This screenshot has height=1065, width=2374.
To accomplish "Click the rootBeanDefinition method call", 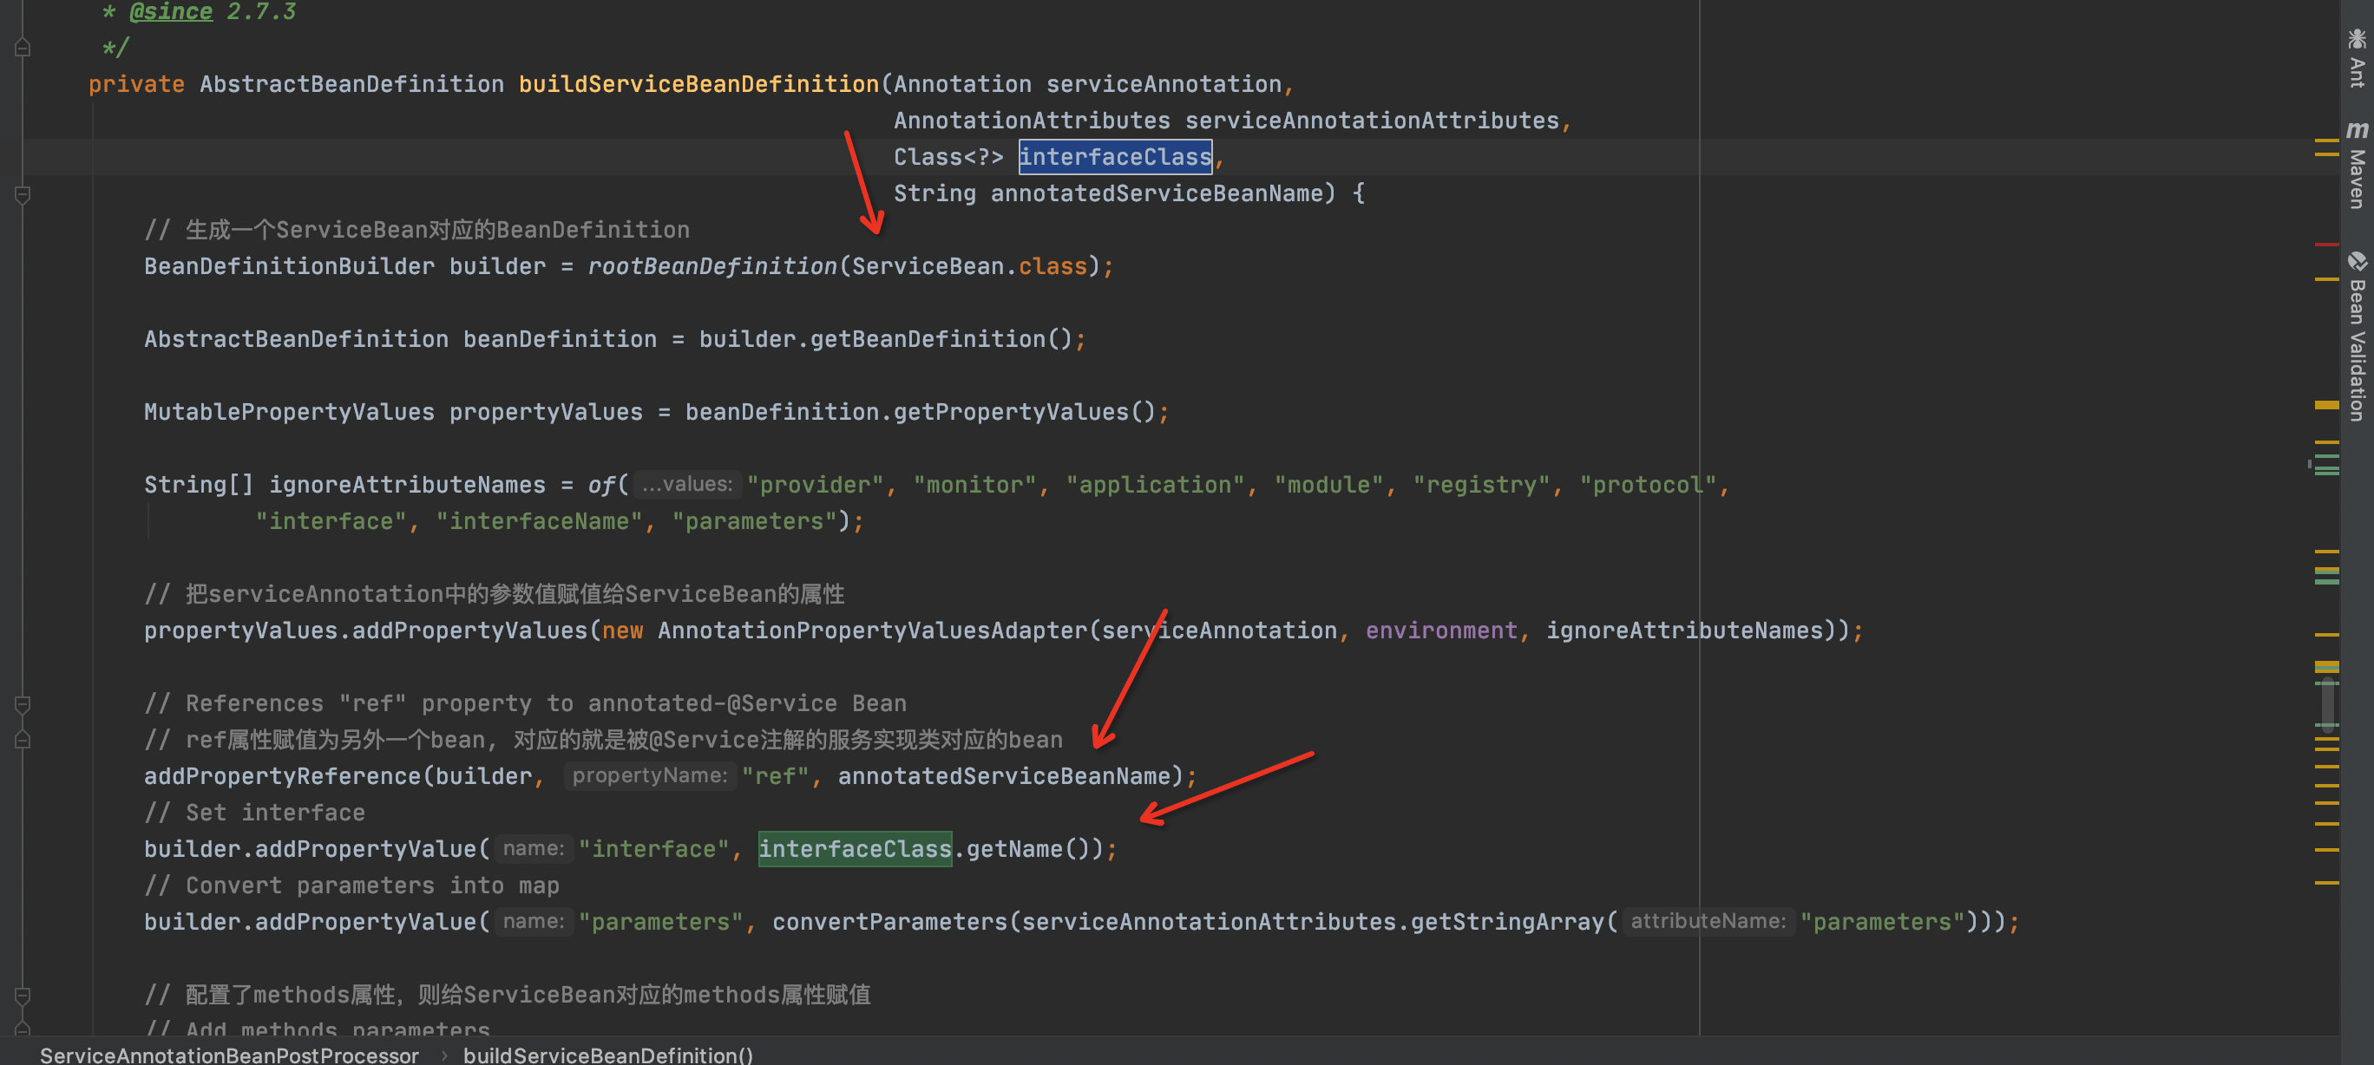I will coord(712,266).
